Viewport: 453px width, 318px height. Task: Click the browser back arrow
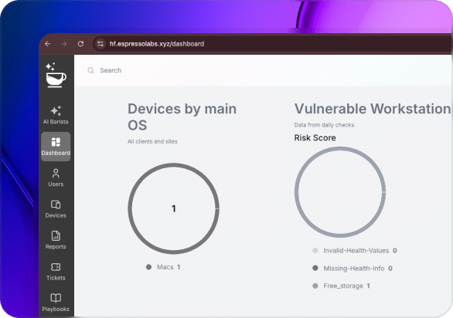pyautogui.click(x=48, y=43)
